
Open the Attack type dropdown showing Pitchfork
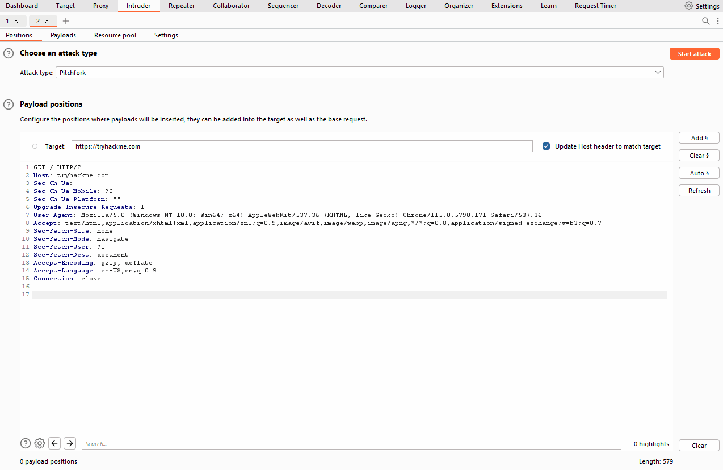point(359,72)
